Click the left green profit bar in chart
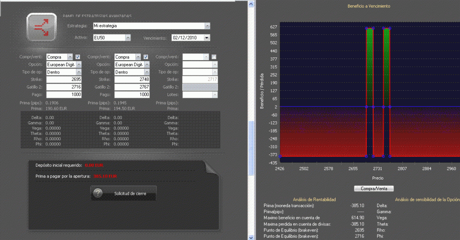The height and width of the screenshot is (240, 460). (x=370, y=65)
